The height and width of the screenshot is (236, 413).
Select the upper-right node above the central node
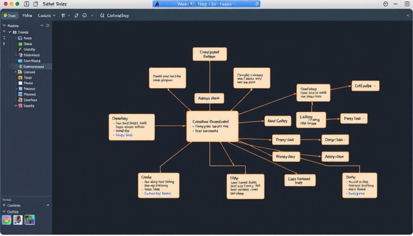tap(252, 78)
